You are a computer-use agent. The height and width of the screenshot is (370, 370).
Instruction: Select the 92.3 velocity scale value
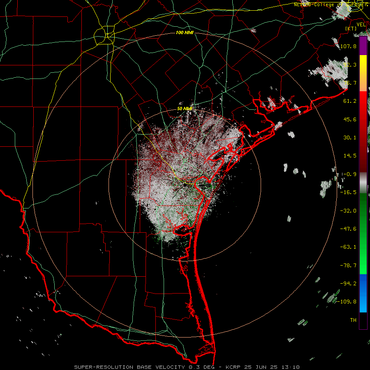350,65
